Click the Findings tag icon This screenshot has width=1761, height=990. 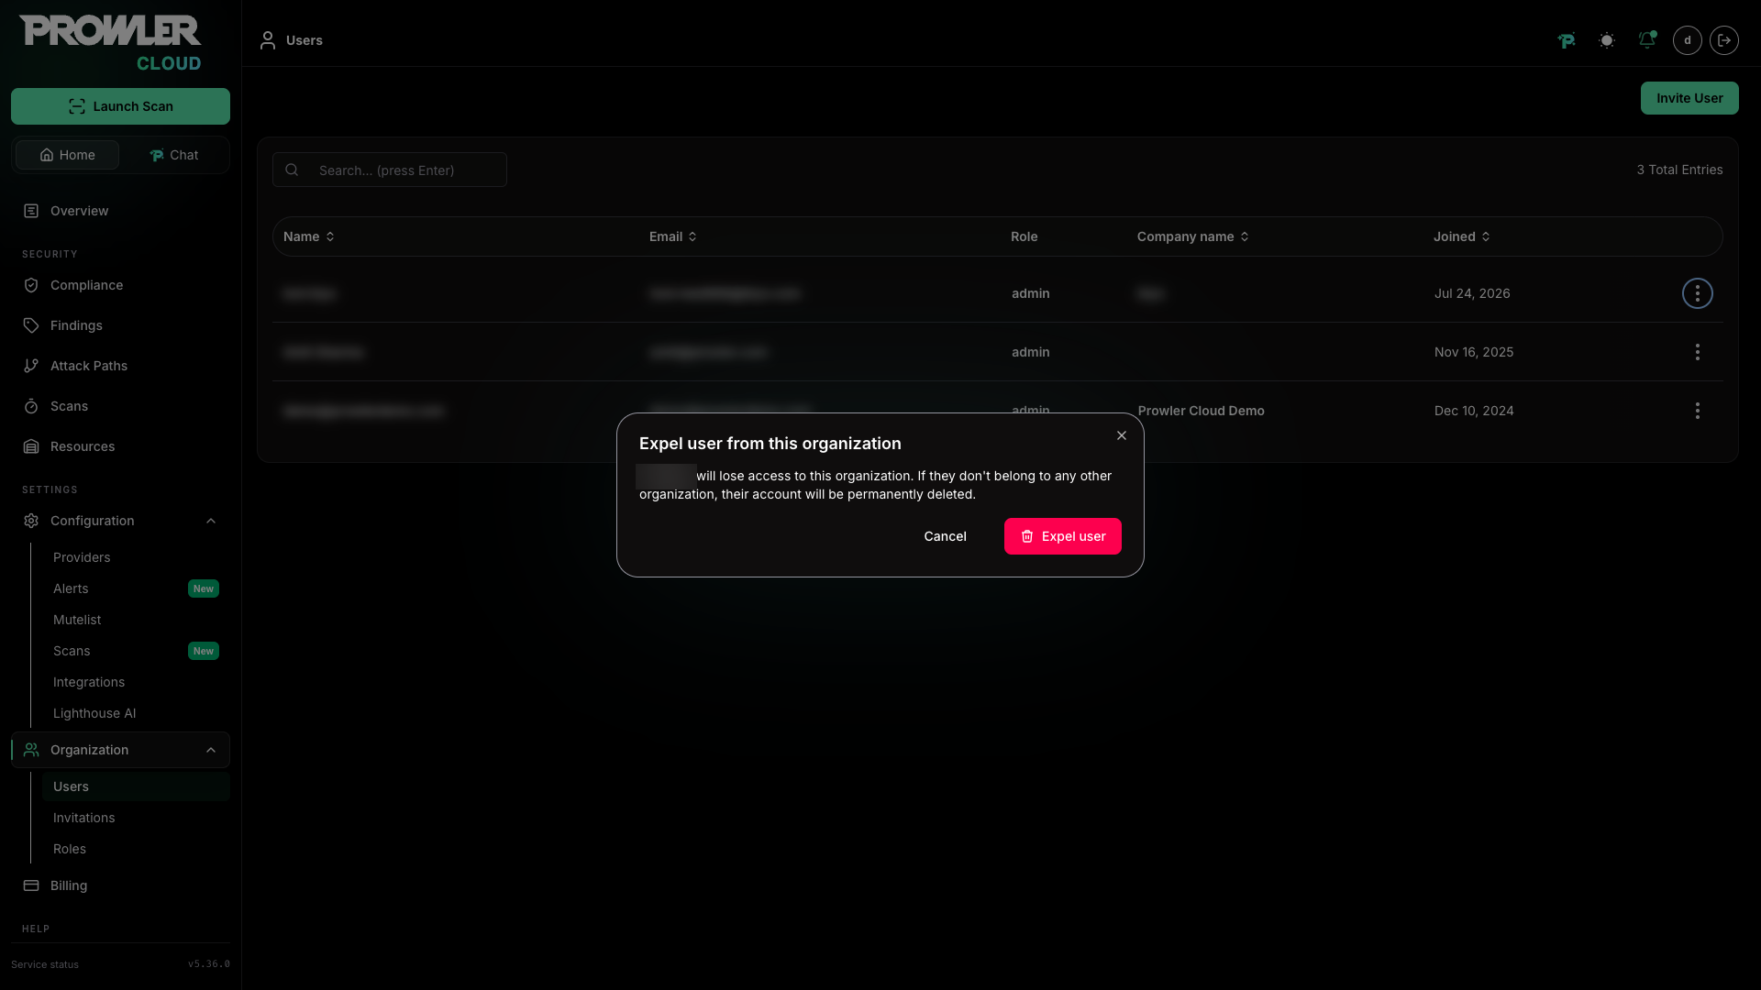click(x=31, y=325)
